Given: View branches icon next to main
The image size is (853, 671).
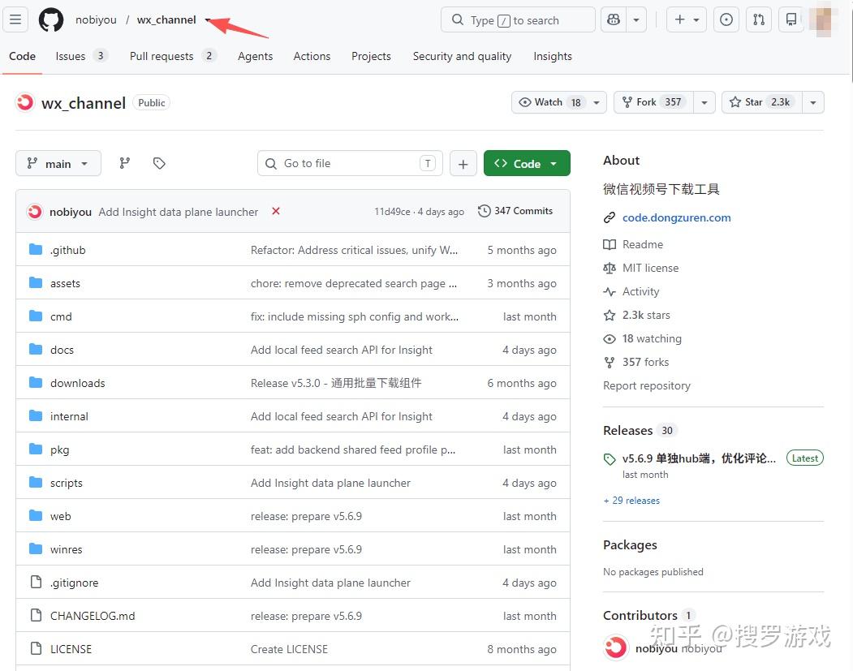Looking at the screenshot, I should tap(124, 163).
